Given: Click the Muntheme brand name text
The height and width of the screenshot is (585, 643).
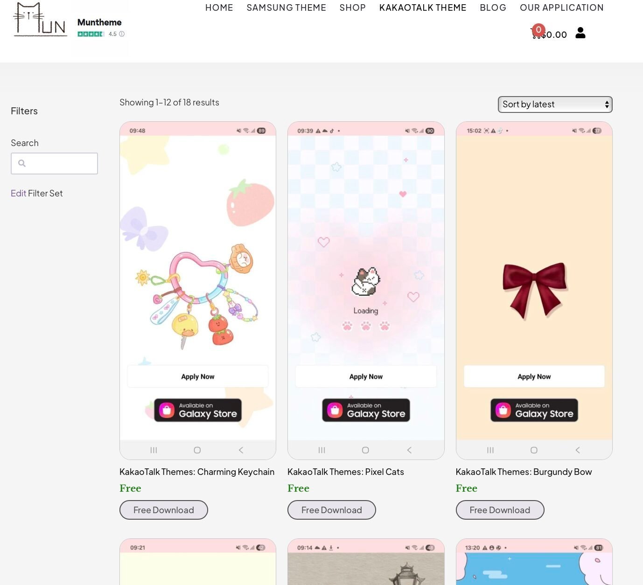Looking at the screenshot, I should [x=99, y=22].
